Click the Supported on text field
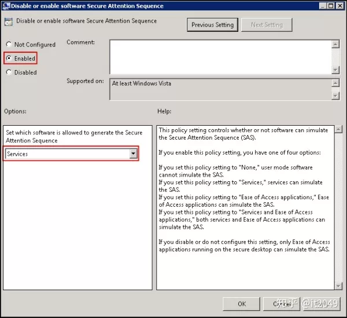Screen dimensions: 347x318 coord(220,89)
